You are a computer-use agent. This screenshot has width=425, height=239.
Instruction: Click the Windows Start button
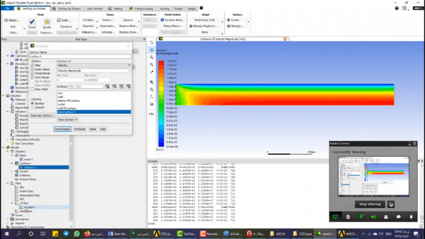click(7, 234)
